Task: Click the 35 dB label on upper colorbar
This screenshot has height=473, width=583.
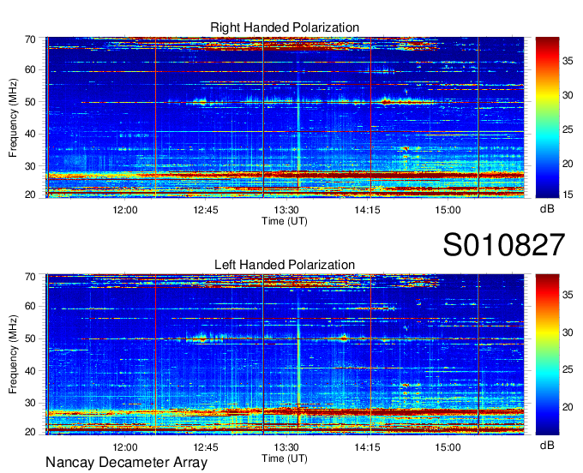Action: [x=568, y=61]
